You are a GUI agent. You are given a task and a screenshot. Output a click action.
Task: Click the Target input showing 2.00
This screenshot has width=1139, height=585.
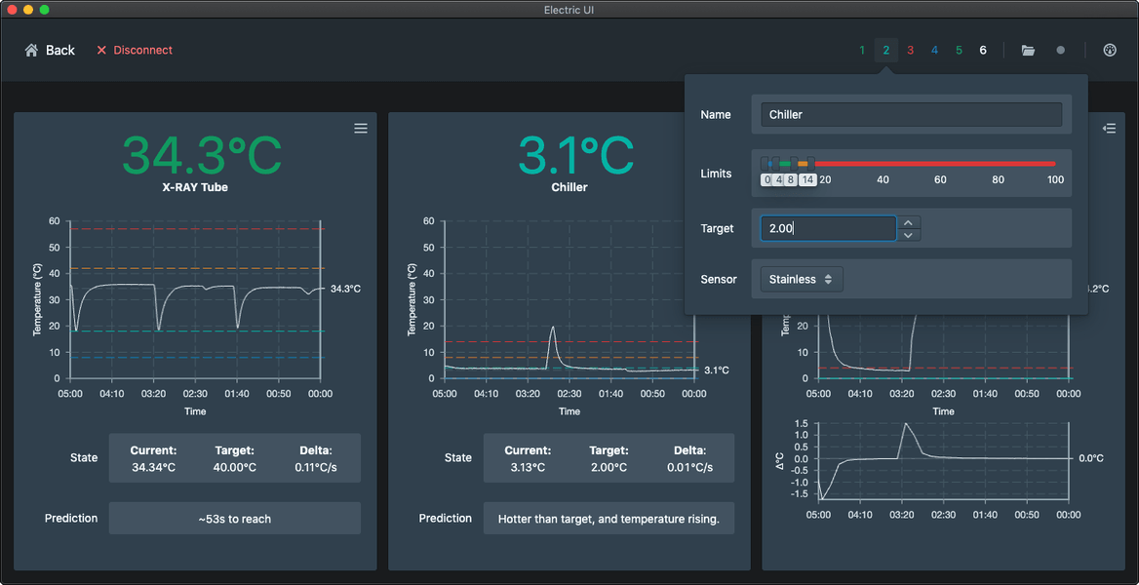coord(827,227)
